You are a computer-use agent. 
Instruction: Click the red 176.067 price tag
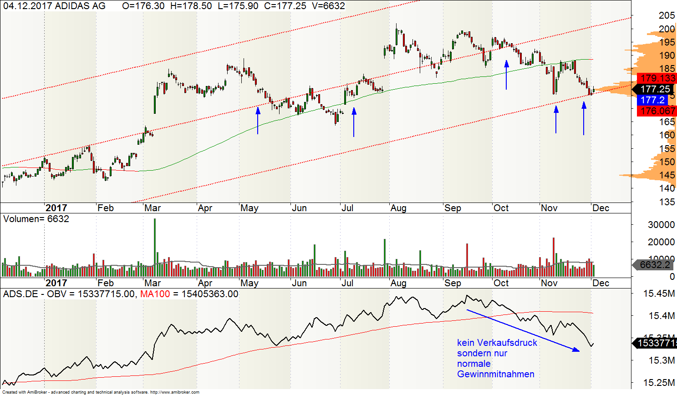[657, 111]
